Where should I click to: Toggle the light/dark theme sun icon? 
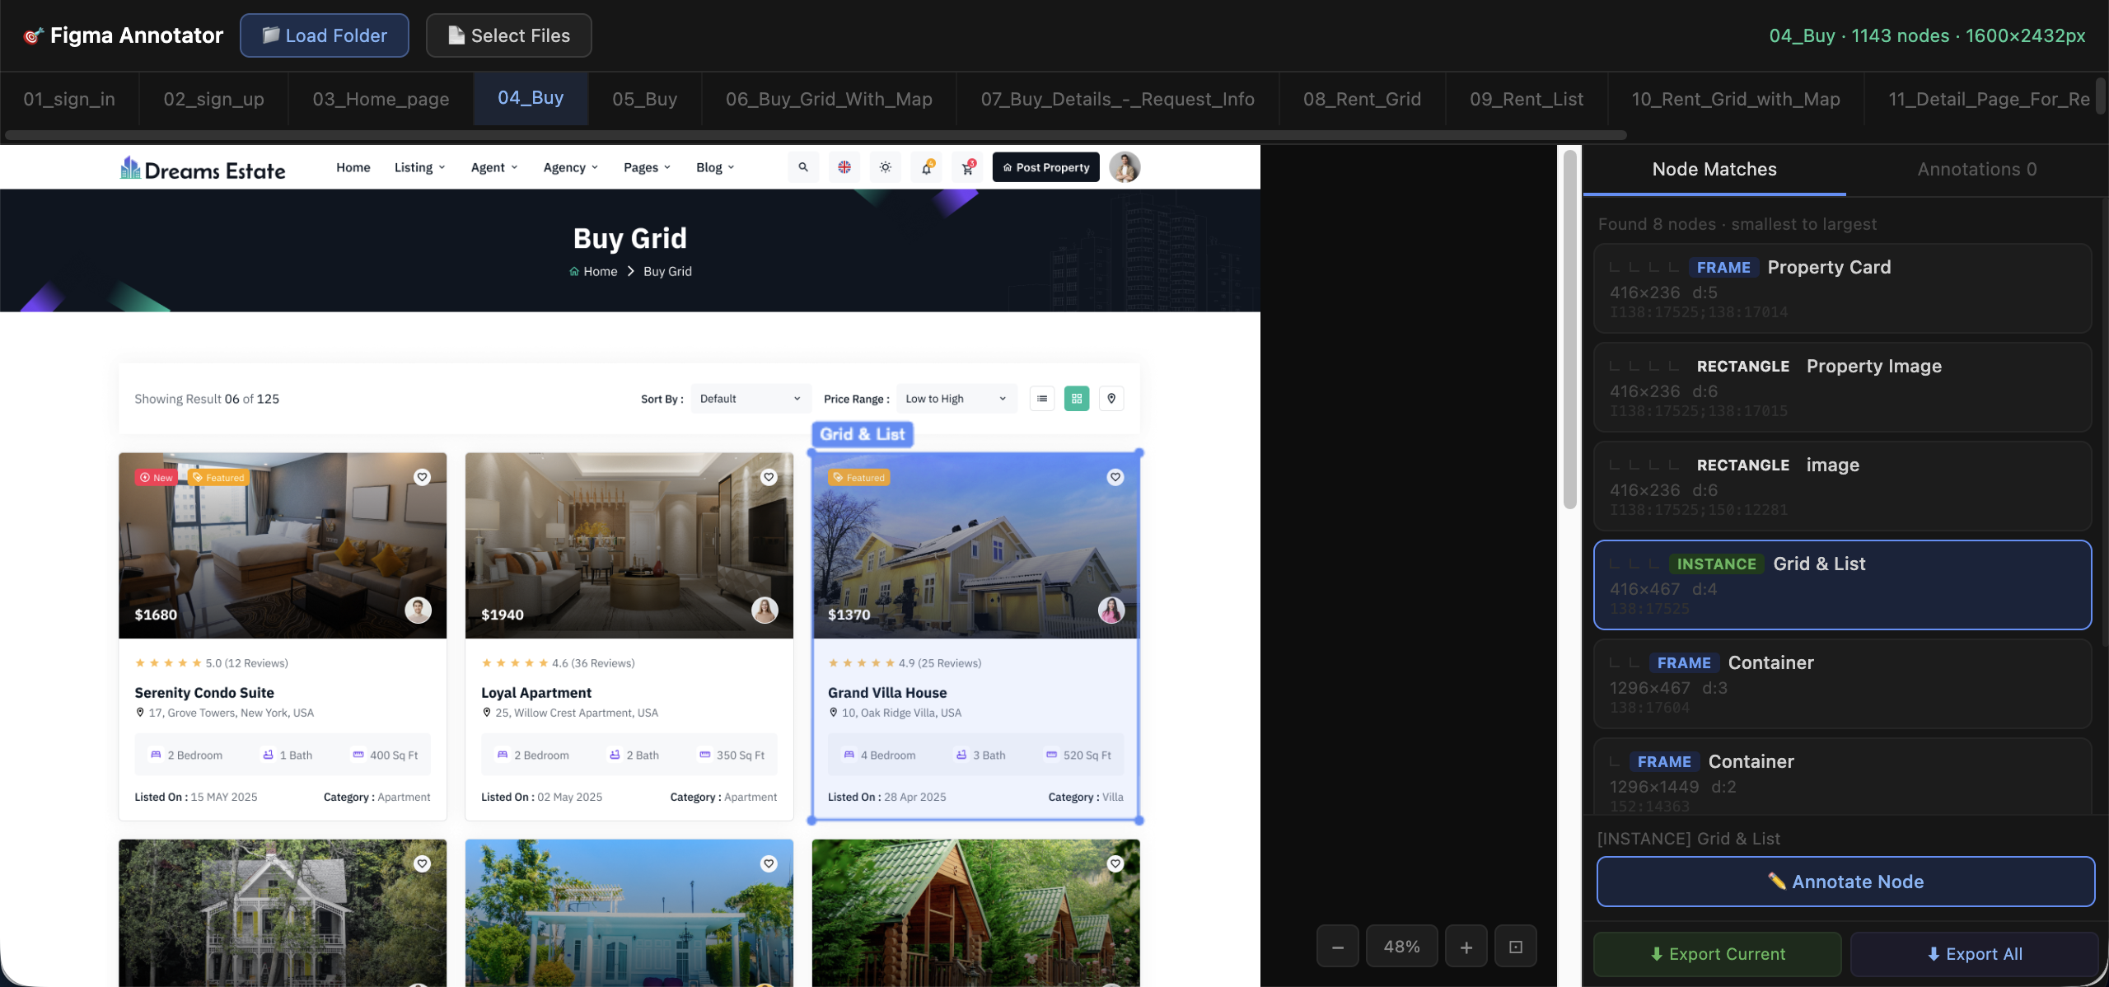coord(886,167)
